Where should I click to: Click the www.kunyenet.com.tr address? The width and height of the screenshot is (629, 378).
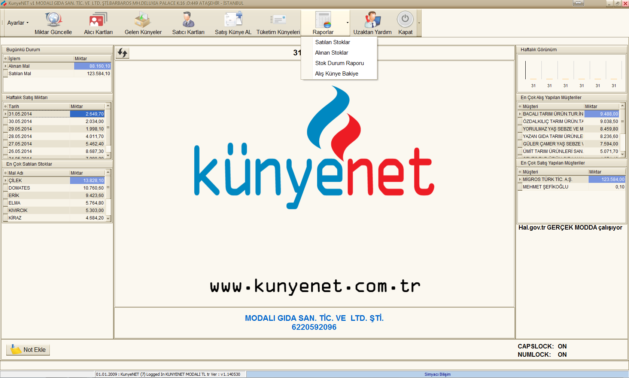pos(315,286)
